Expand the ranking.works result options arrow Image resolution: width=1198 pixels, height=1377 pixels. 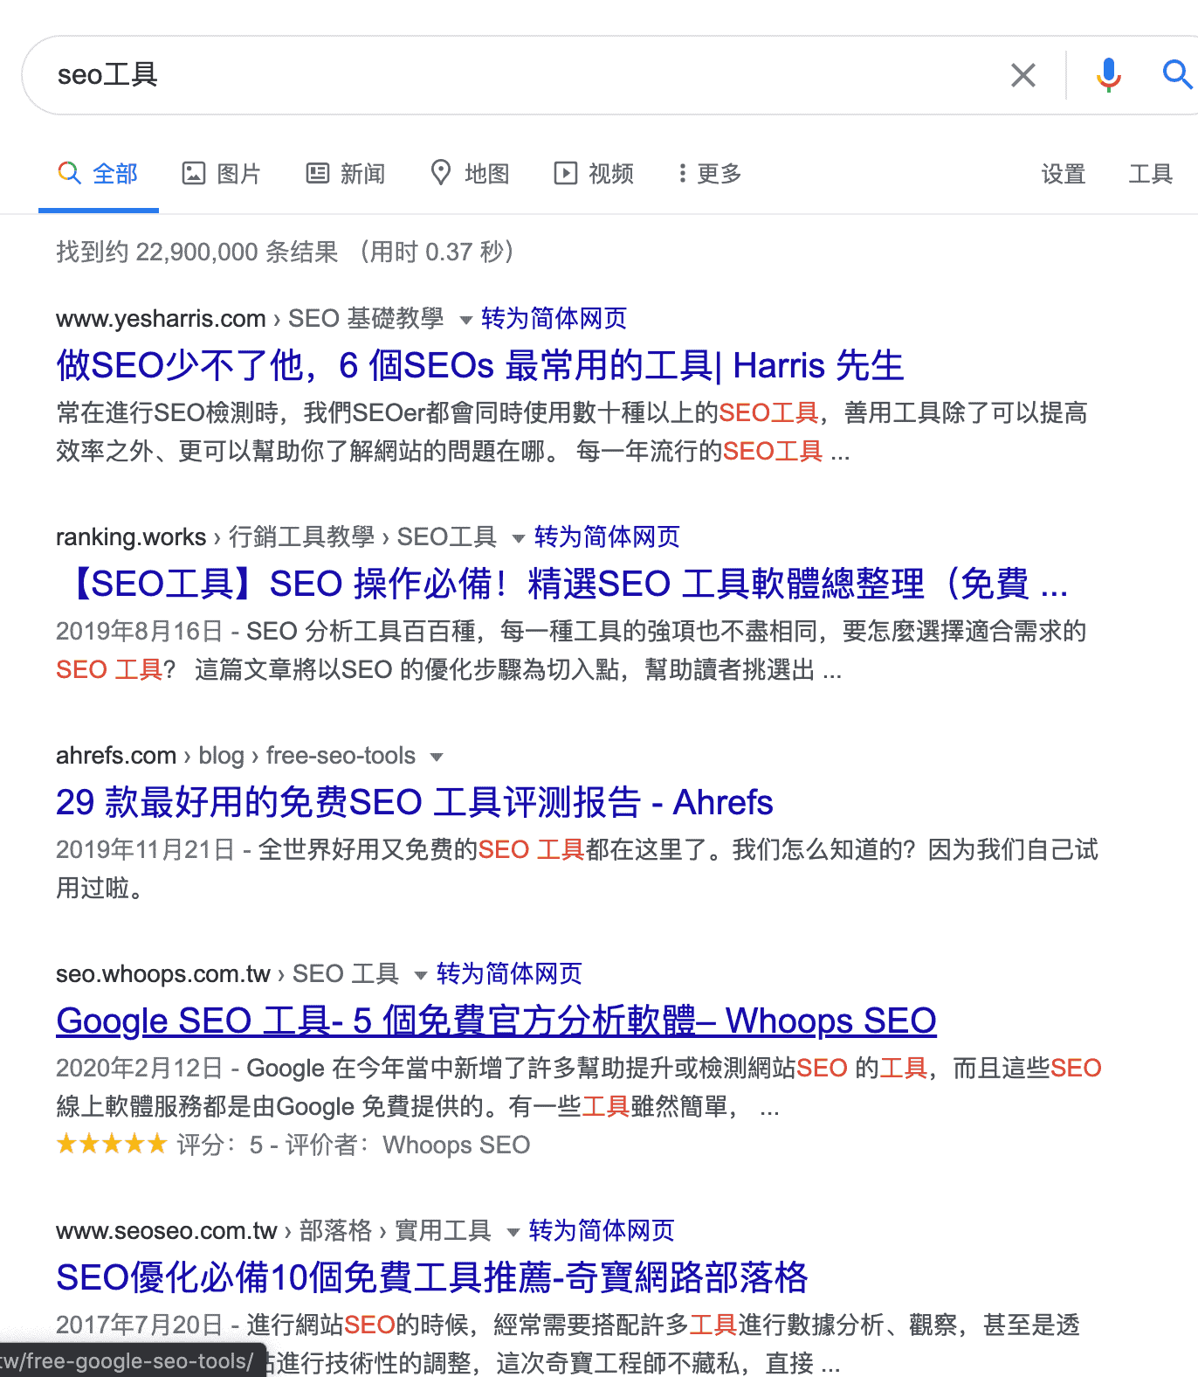[x=519, y=538]
